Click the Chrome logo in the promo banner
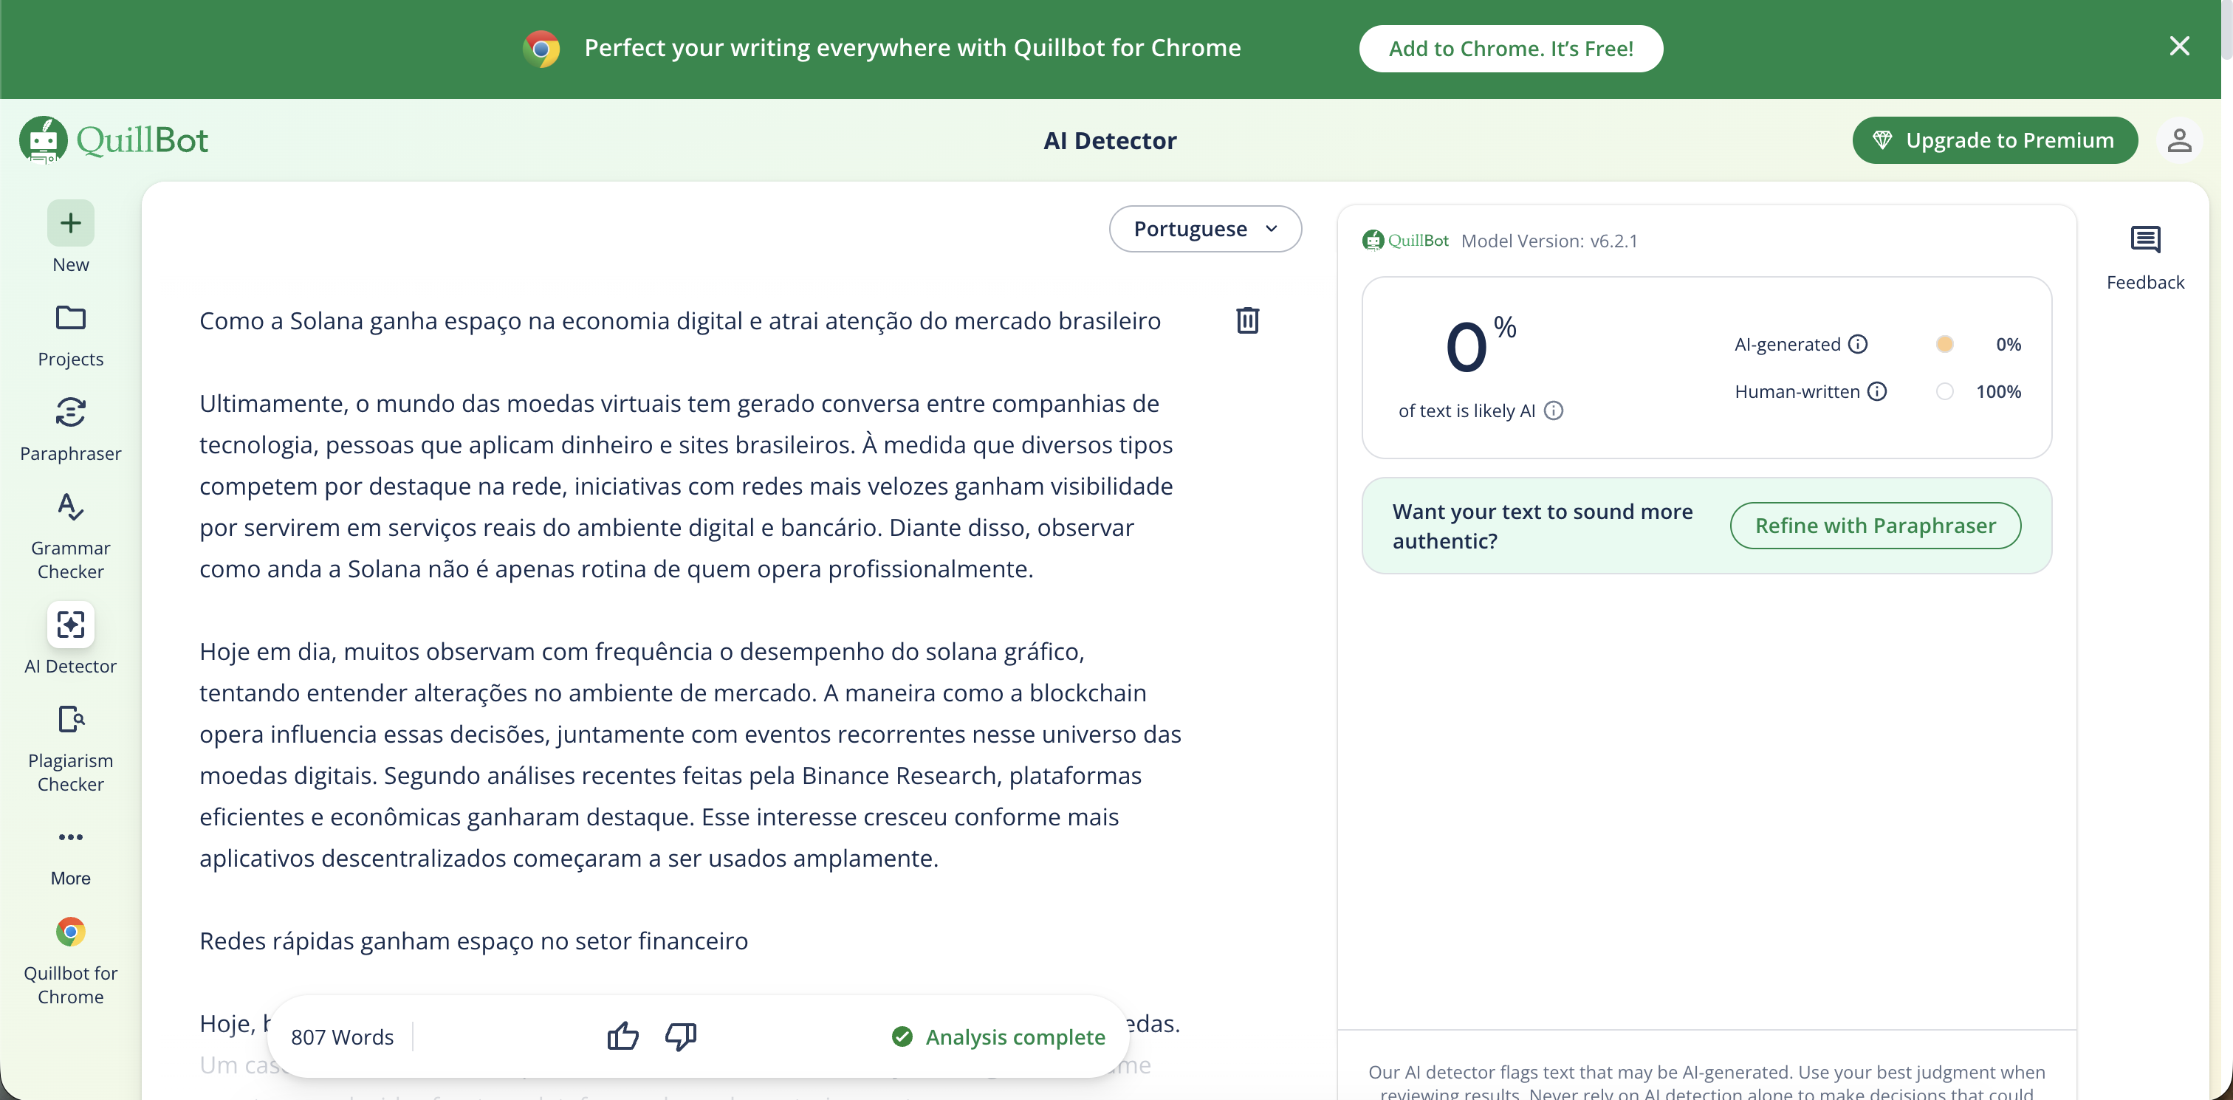The width and height of the screenshot is (2233, 1100). [x=541, y=49]
